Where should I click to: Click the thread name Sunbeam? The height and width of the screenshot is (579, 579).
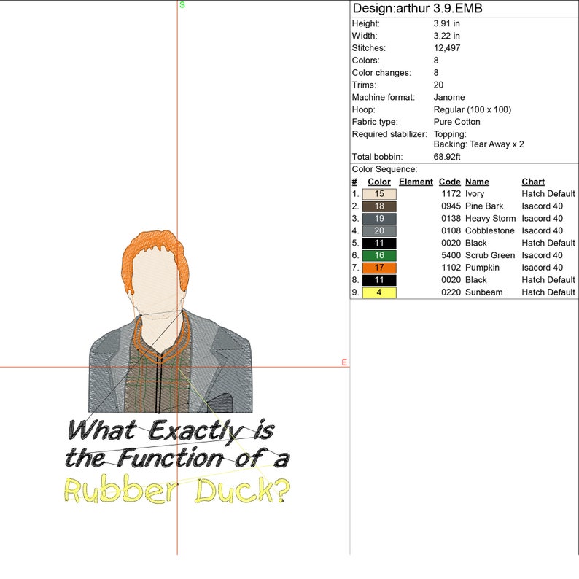pos(483,292)
